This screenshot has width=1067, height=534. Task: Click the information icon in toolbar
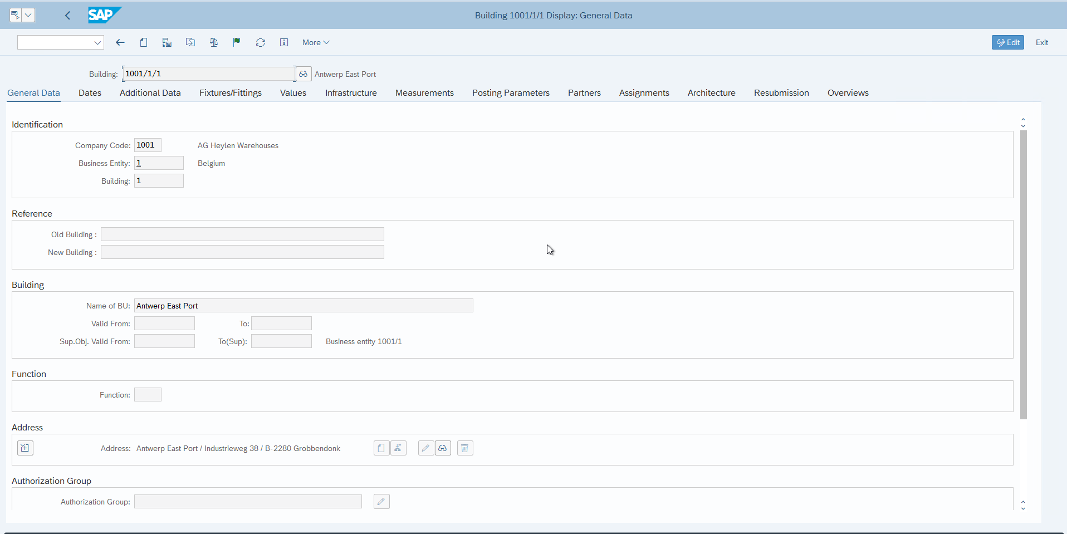[284, 42]
